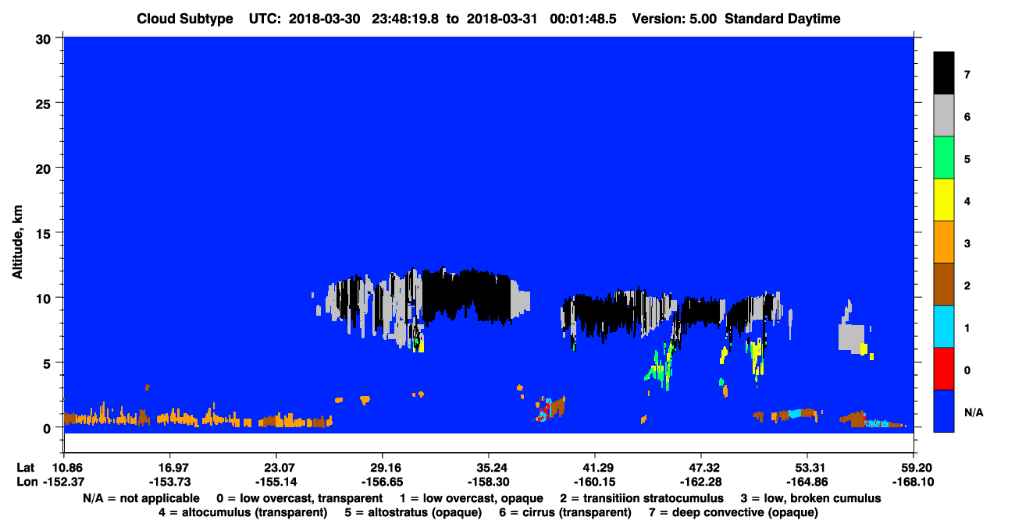
Task: Click the red low overcast transparent swatch
Action: (944, 369)
